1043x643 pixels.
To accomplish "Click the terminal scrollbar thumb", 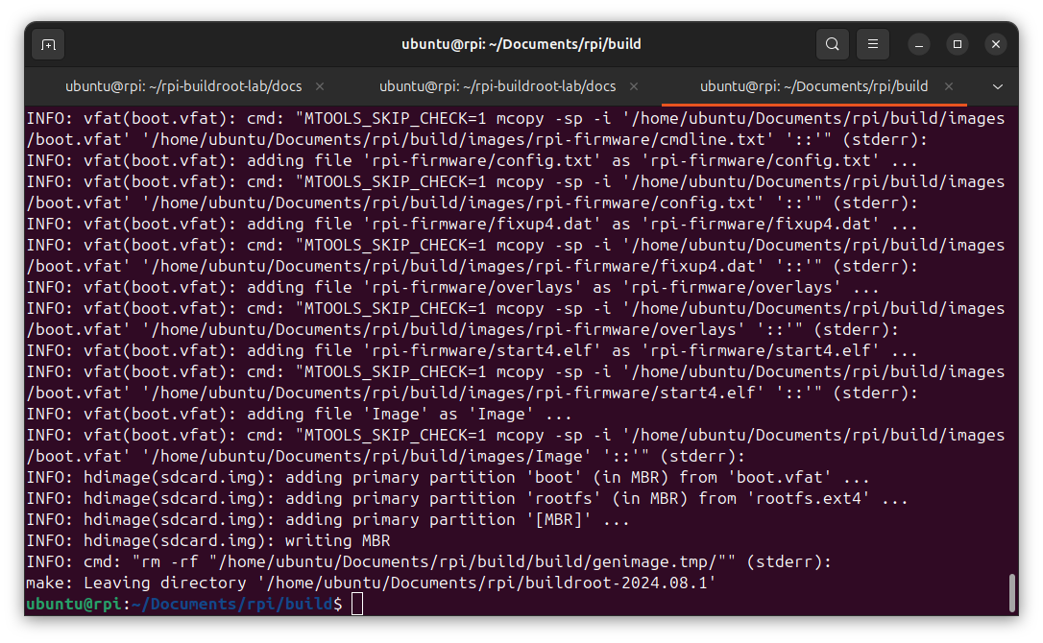I will pyautogui.click(x=1010, y=595).
